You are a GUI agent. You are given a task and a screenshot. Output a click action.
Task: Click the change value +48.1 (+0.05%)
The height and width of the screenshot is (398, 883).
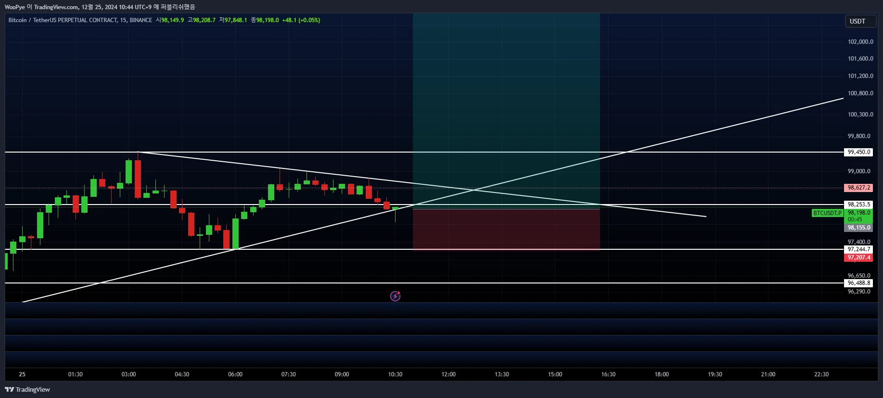(x=301, y=20)
